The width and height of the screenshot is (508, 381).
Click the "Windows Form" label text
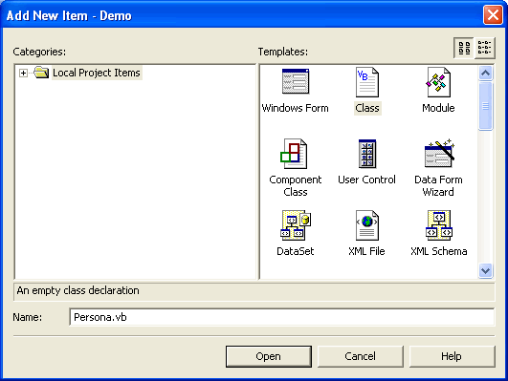[296, 108]
